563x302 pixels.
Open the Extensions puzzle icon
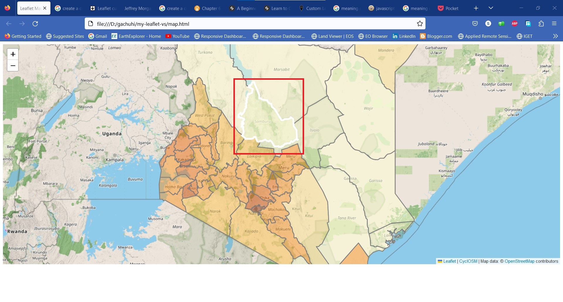coord(541,24)
